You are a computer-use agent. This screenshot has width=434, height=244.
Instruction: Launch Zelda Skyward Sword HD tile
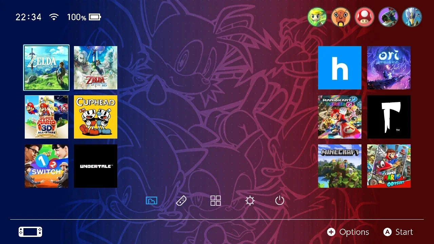pos(96,68)
